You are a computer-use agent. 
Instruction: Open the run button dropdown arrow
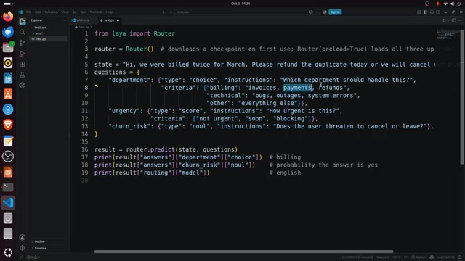pyautogui.click(x=448, y=20)
